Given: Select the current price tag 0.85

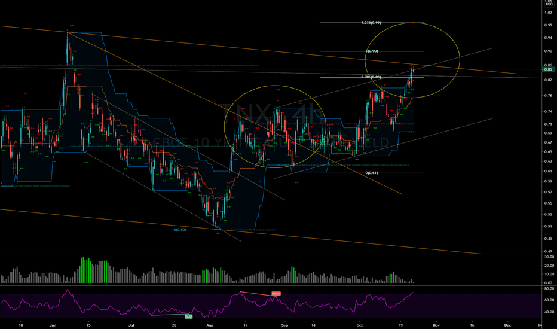Looking at the screenshot, I should (x=549, y=69).
